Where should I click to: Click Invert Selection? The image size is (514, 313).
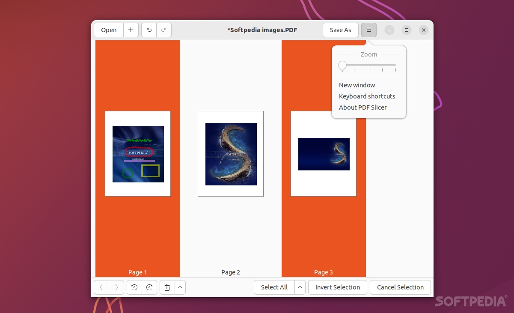point(337,287)
